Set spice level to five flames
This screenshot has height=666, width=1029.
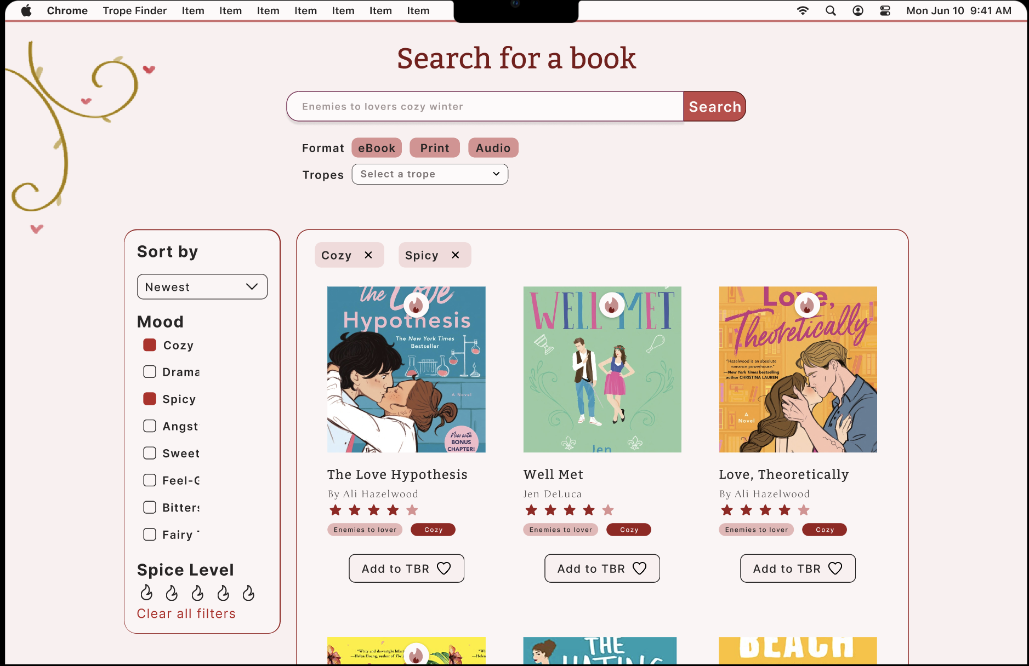pyautogui.click(x=248, y=593)
